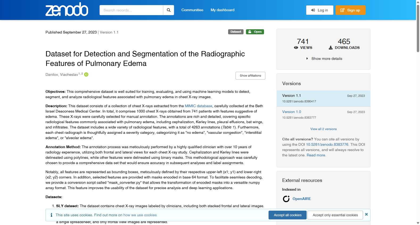Image resolution: width=420 pixels, height=225 pixels.
Task: Open View all 2 versions
Action: [x=323, y=129]
